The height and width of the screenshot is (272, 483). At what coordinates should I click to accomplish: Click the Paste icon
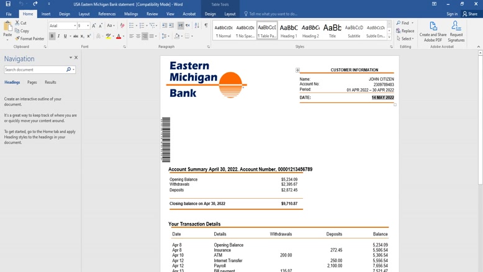point(7,29)
